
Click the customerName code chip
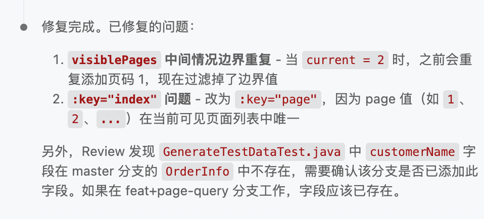coord(412,151)
